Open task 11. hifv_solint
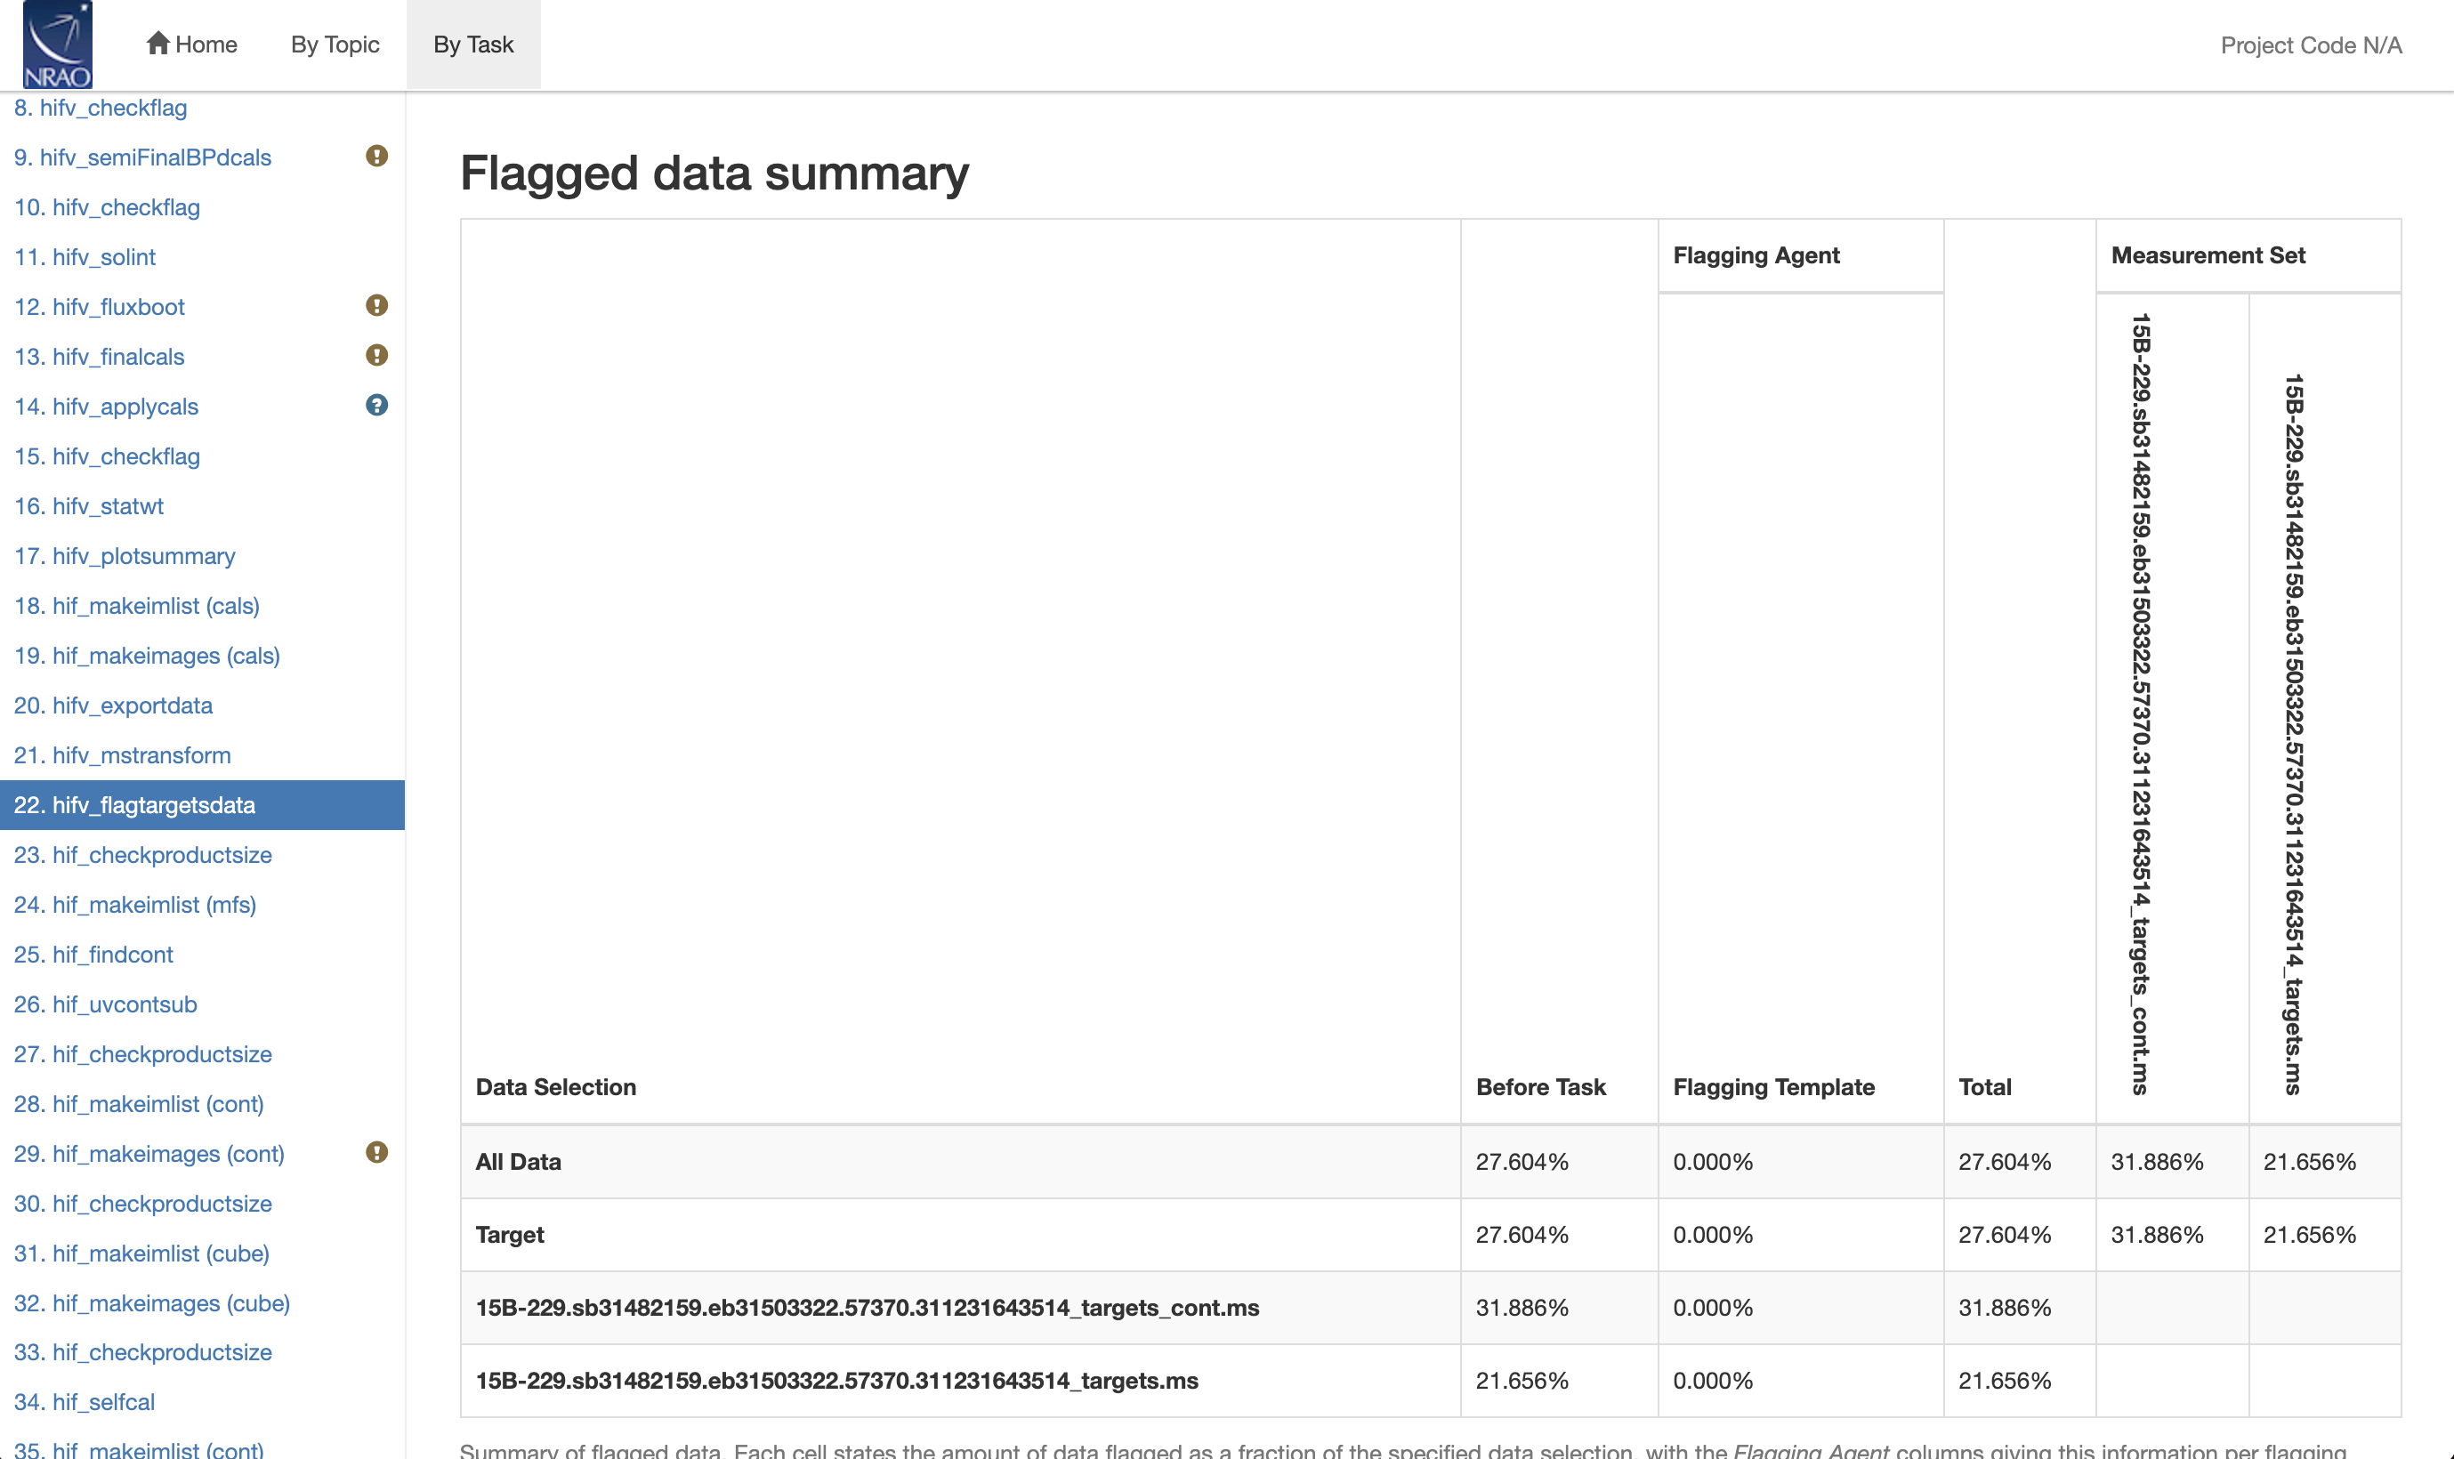 tap(85, 258)
